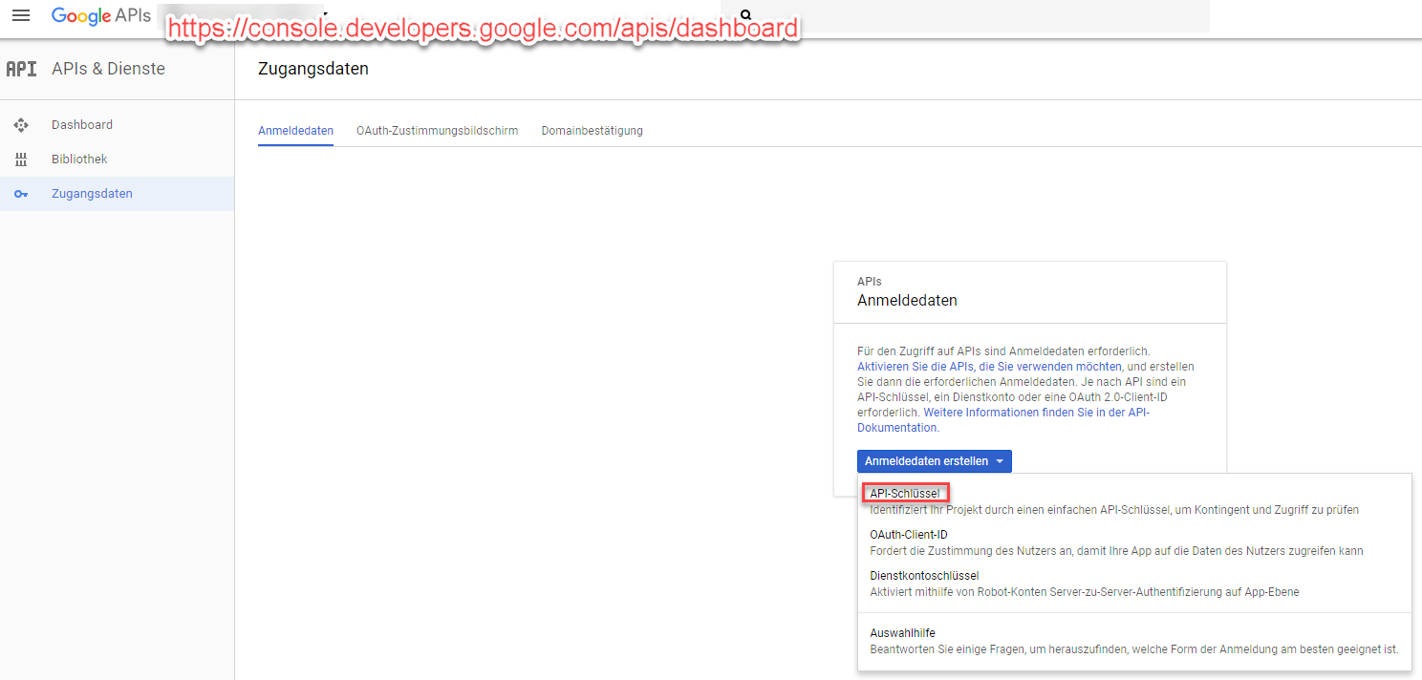This screenshot has width=1422, height=680.
Task: Open Bibliothek in the sidebar
Action: click(117, 159)
